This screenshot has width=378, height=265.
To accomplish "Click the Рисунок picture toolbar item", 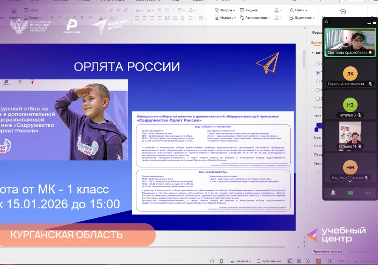I will [x=249, y=10].
